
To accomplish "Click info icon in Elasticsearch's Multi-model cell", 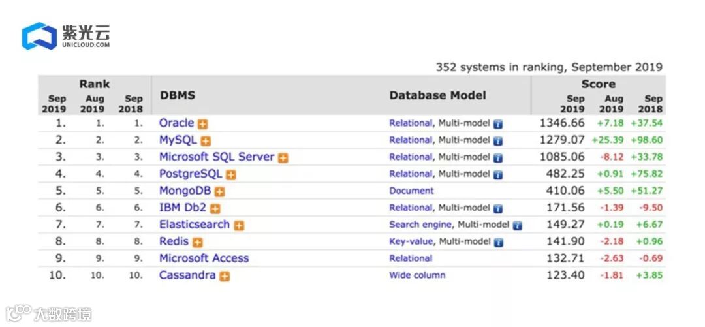I will tap(518, 226).
